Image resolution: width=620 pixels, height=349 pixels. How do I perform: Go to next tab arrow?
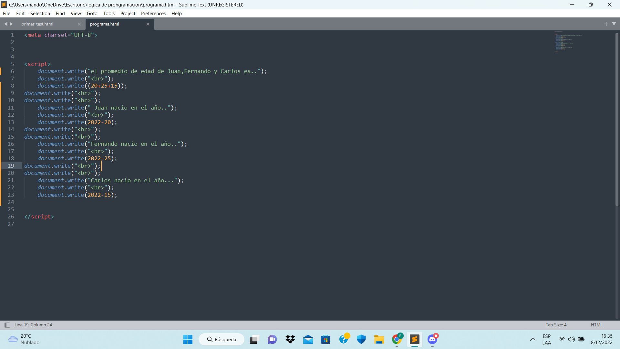(x=11, y=24)
